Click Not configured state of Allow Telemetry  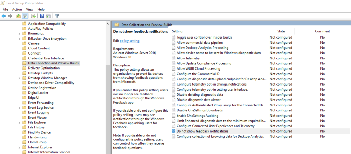pos(281,58)
